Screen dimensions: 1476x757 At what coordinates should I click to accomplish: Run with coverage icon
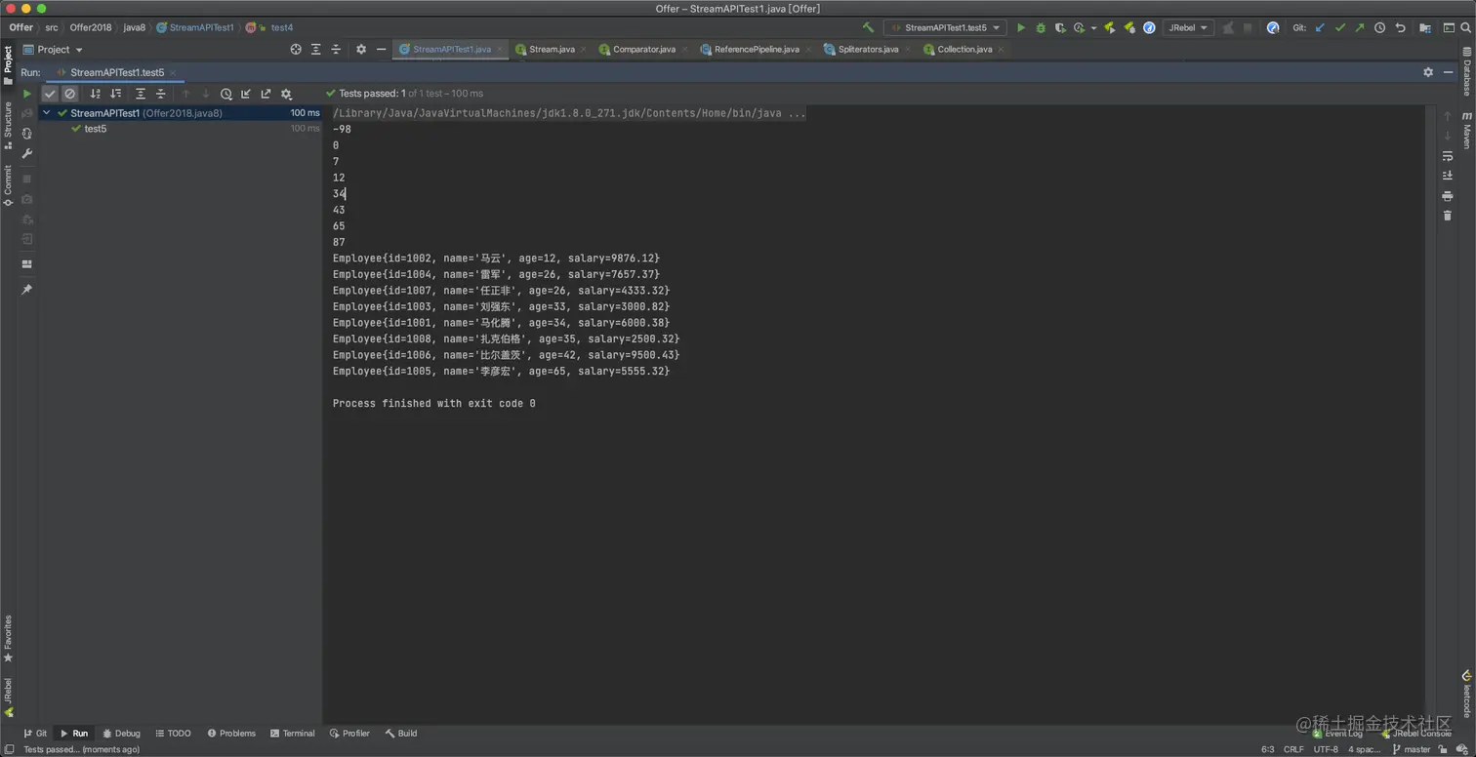[x=1060, y=28]
